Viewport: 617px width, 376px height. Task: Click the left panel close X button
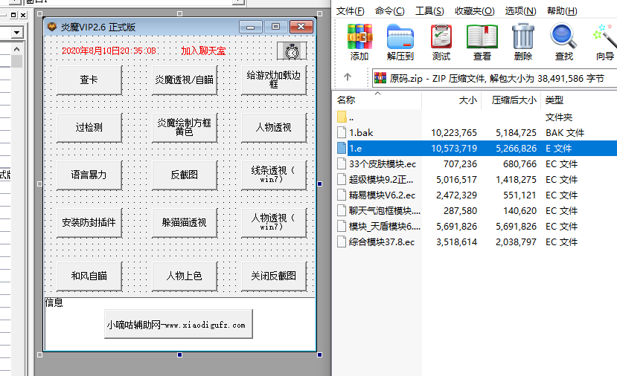point(23,15)
